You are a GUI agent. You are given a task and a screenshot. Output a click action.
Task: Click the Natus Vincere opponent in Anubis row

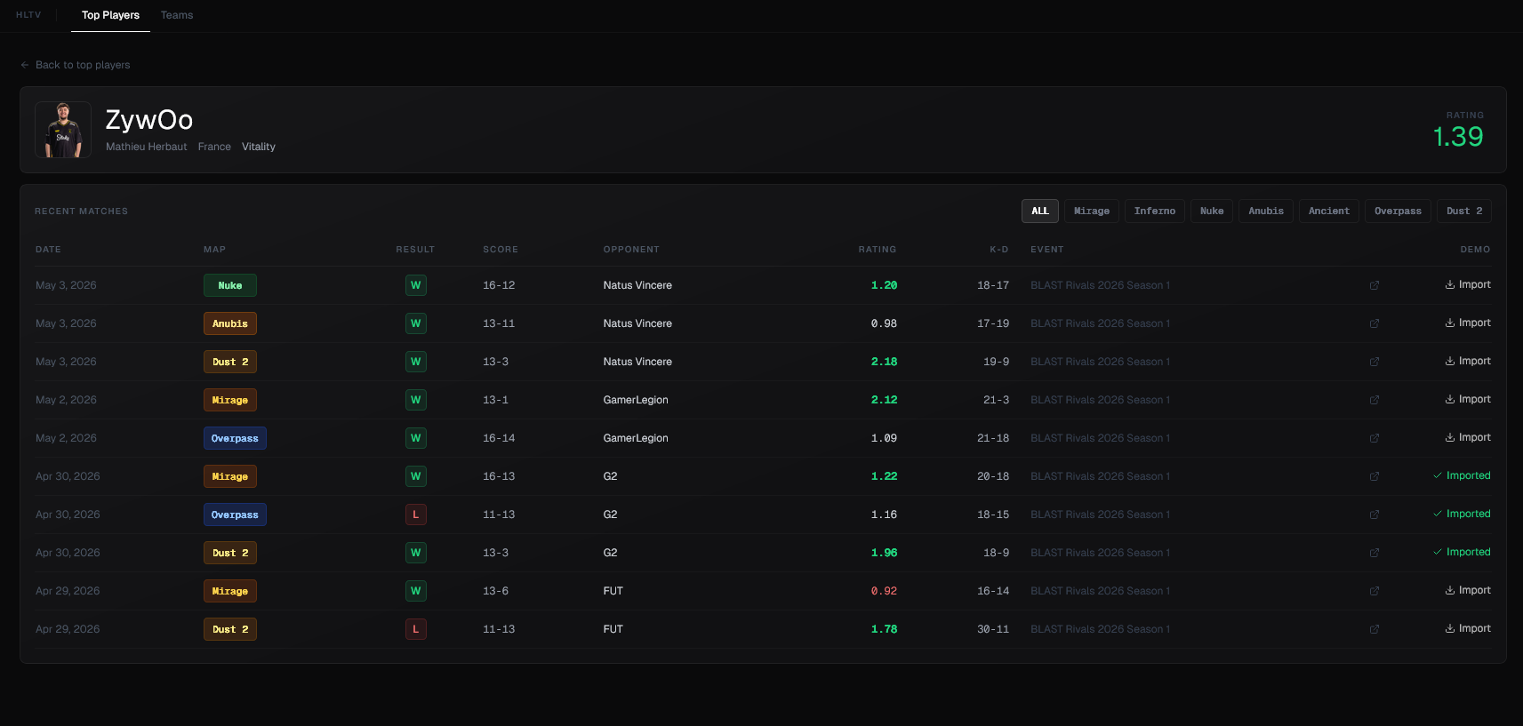[637, 323]
